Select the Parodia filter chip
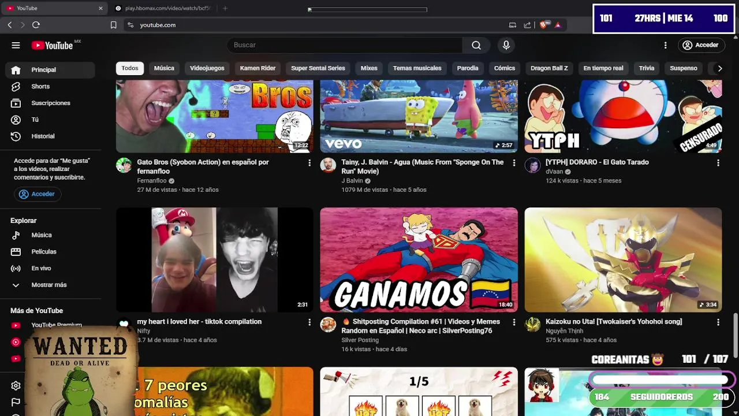The height and width of the screenshot is (416, 739). 468,68
